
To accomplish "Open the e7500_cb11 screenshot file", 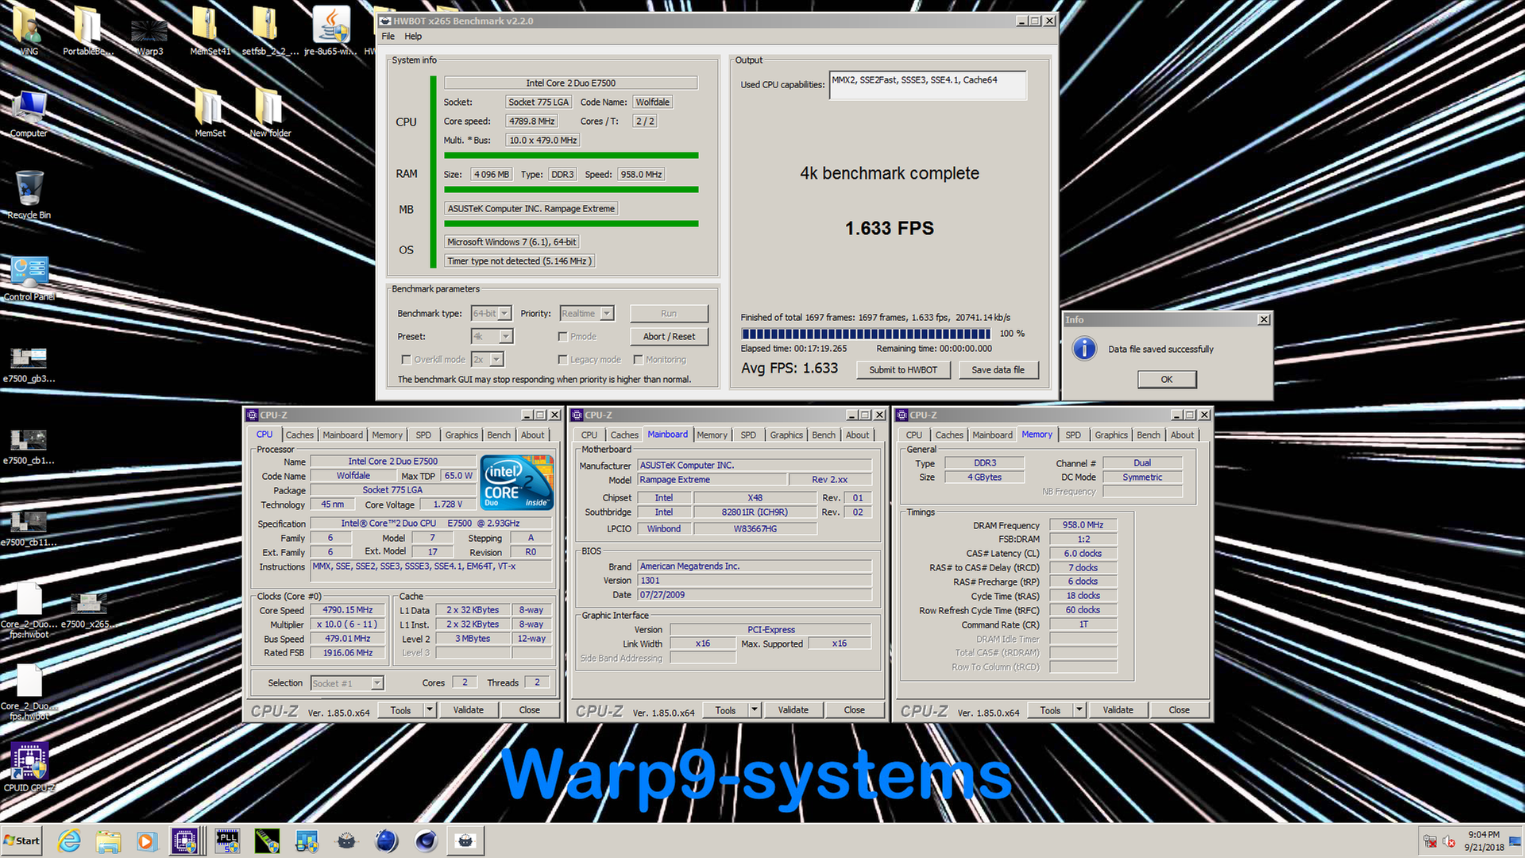I will pos(29,528).
